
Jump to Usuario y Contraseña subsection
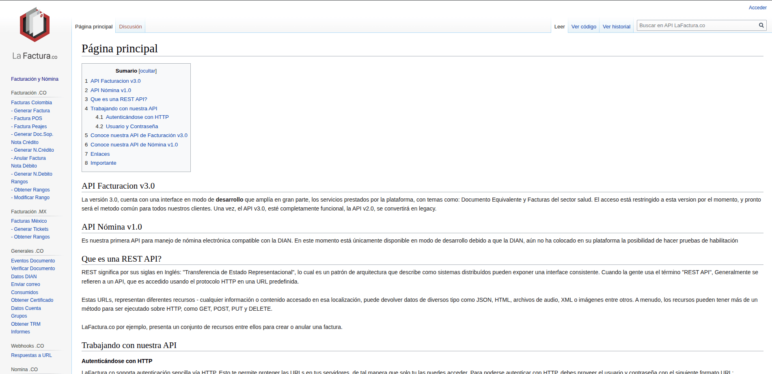[132, 127]
